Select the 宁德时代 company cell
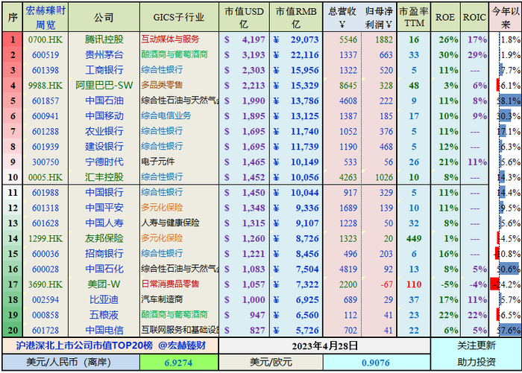This screenshot has width=522, height=373. [x=104, y=162]
